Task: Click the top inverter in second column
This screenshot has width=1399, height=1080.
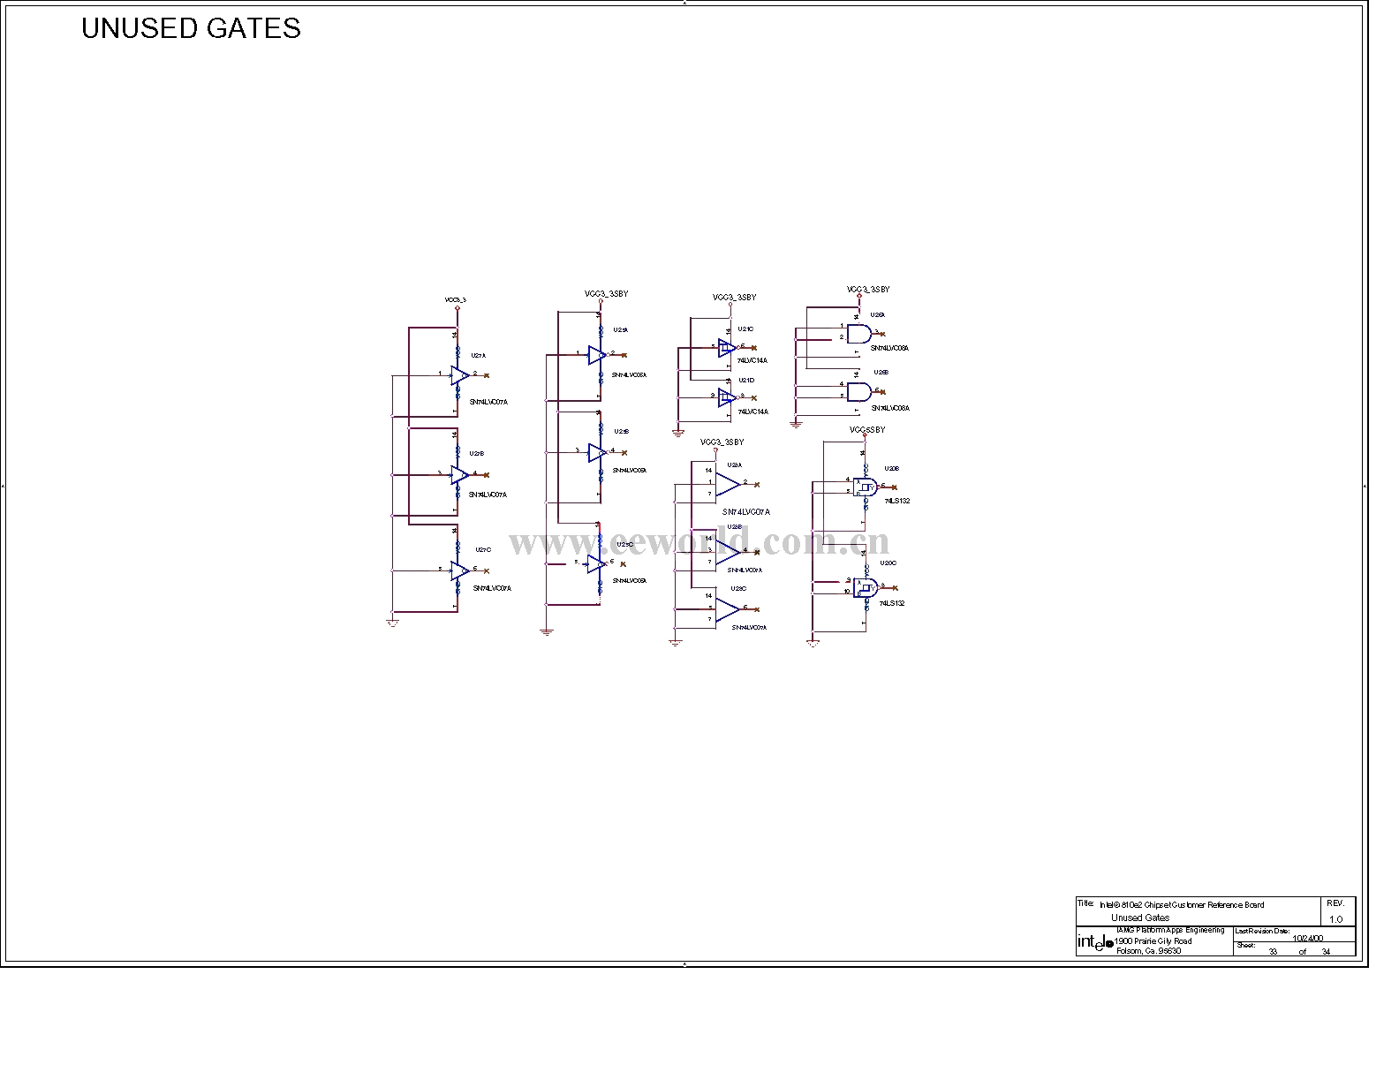Action: tap(597, 354)
